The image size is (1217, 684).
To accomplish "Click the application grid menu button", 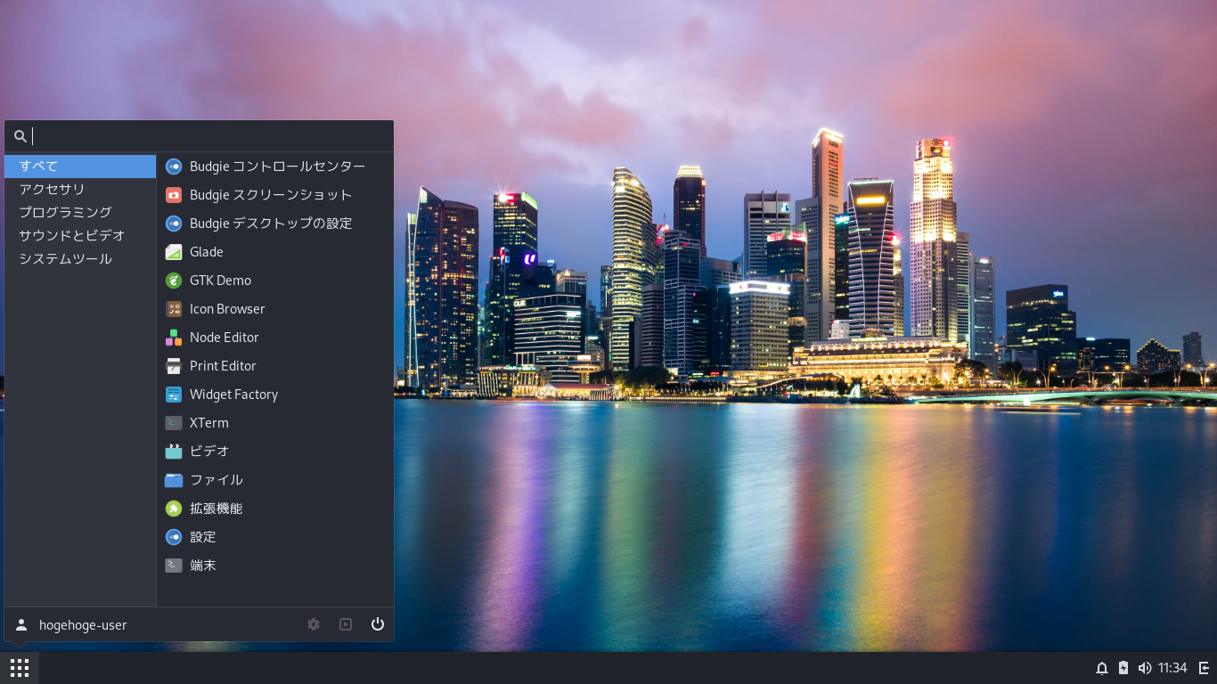I will point(20,668).
